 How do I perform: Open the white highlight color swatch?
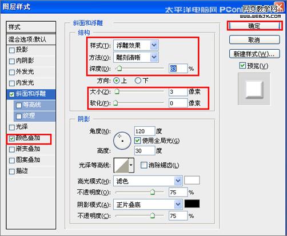pyautogui.click(x=192, y=180)
